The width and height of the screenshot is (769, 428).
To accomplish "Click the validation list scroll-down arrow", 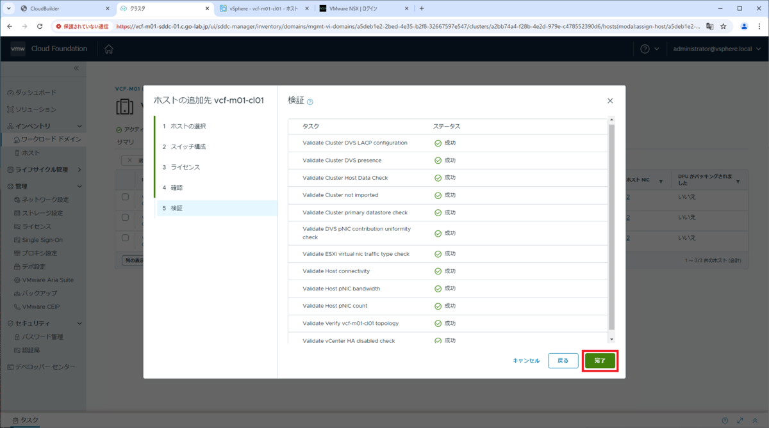I will click(611, 339).
